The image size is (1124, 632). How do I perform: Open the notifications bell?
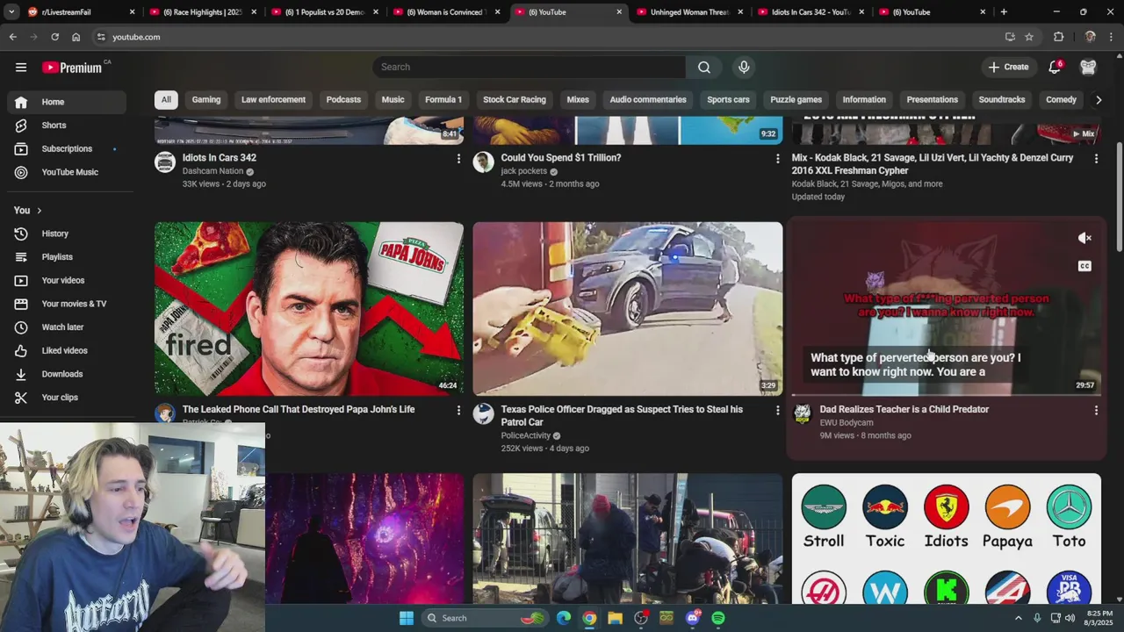point(1055,67)
